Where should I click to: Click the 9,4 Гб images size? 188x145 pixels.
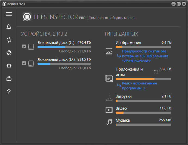coord(166,43)
